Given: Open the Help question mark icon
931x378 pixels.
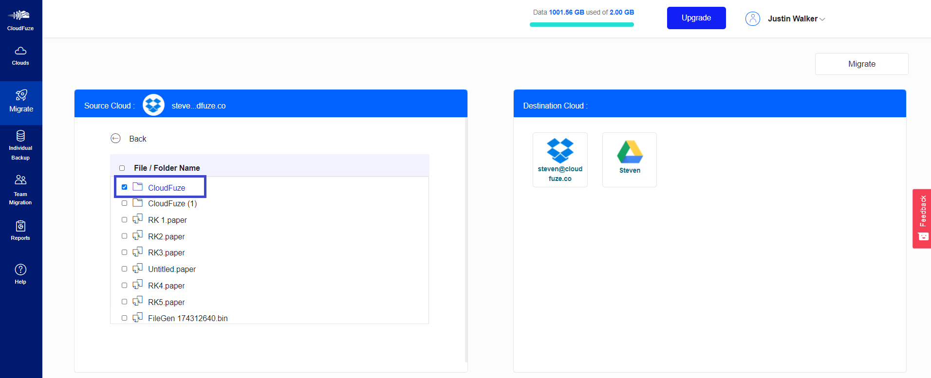Looking at the screenshot, I should coord(20,270).
